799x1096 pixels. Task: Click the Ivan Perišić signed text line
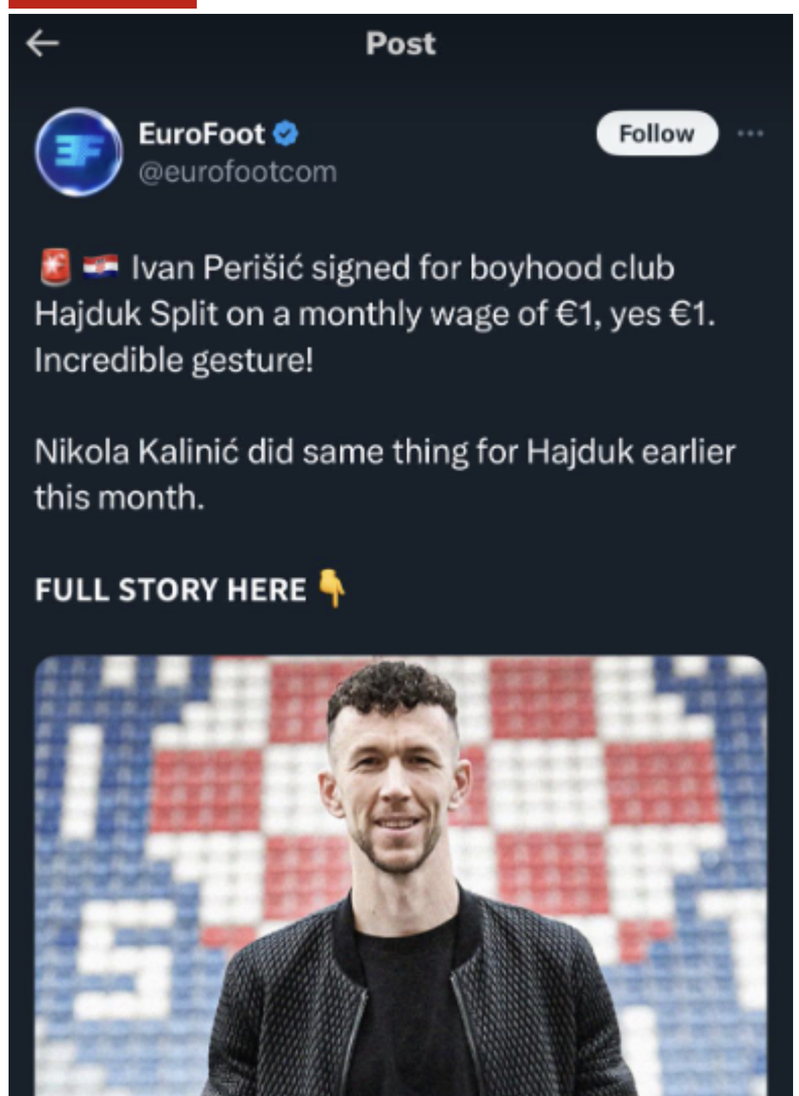tap(403, 268)
